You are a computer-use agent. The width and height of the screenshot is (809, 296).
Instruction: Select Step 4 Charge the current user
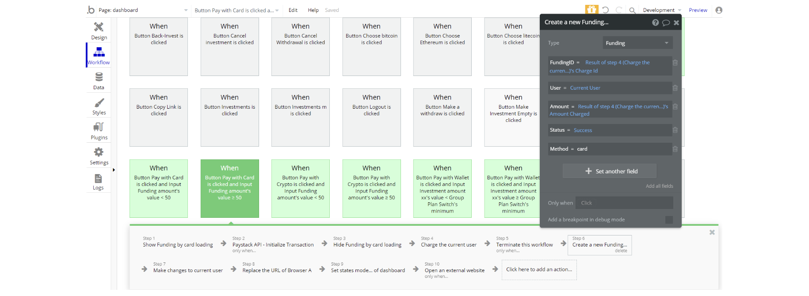448,244
